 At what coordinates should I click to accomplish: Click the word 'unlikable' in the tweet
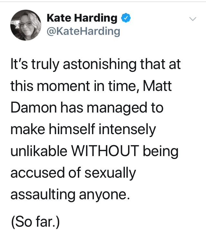(x=39, y=151)
